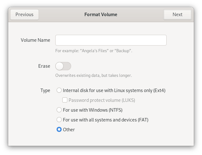Pick the FAT radio button circle
The width and height of the screenshot is (202, 155).
(59, 120)
